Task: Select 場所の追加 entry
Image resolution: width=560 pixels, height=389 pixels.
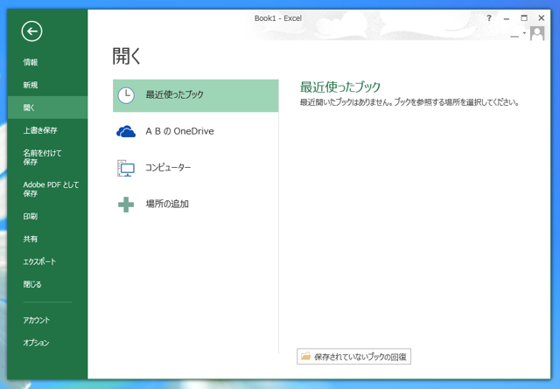Action: (196, 205)
